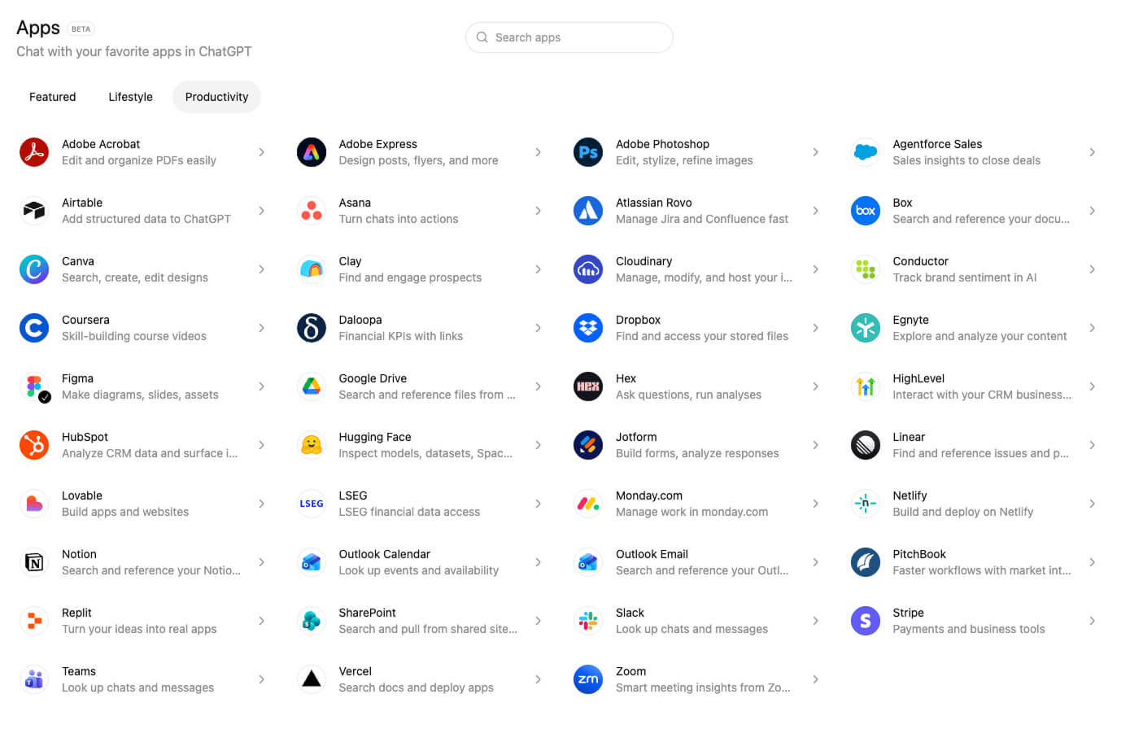Select the Stripe icon
1130x729 pixels.
click(865, 621)
